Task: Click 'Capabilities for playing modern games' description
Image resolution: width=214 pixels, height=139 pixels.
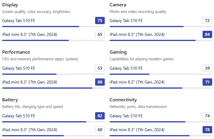Action: [x=141, y=59]
